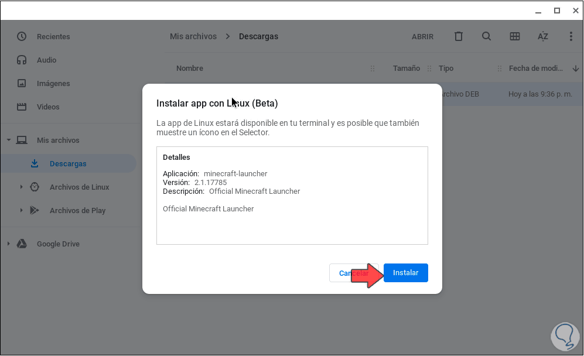Sort by Fecha de modificación header
This screenshot has height=356, width=584.
click(x=535, y=68)
